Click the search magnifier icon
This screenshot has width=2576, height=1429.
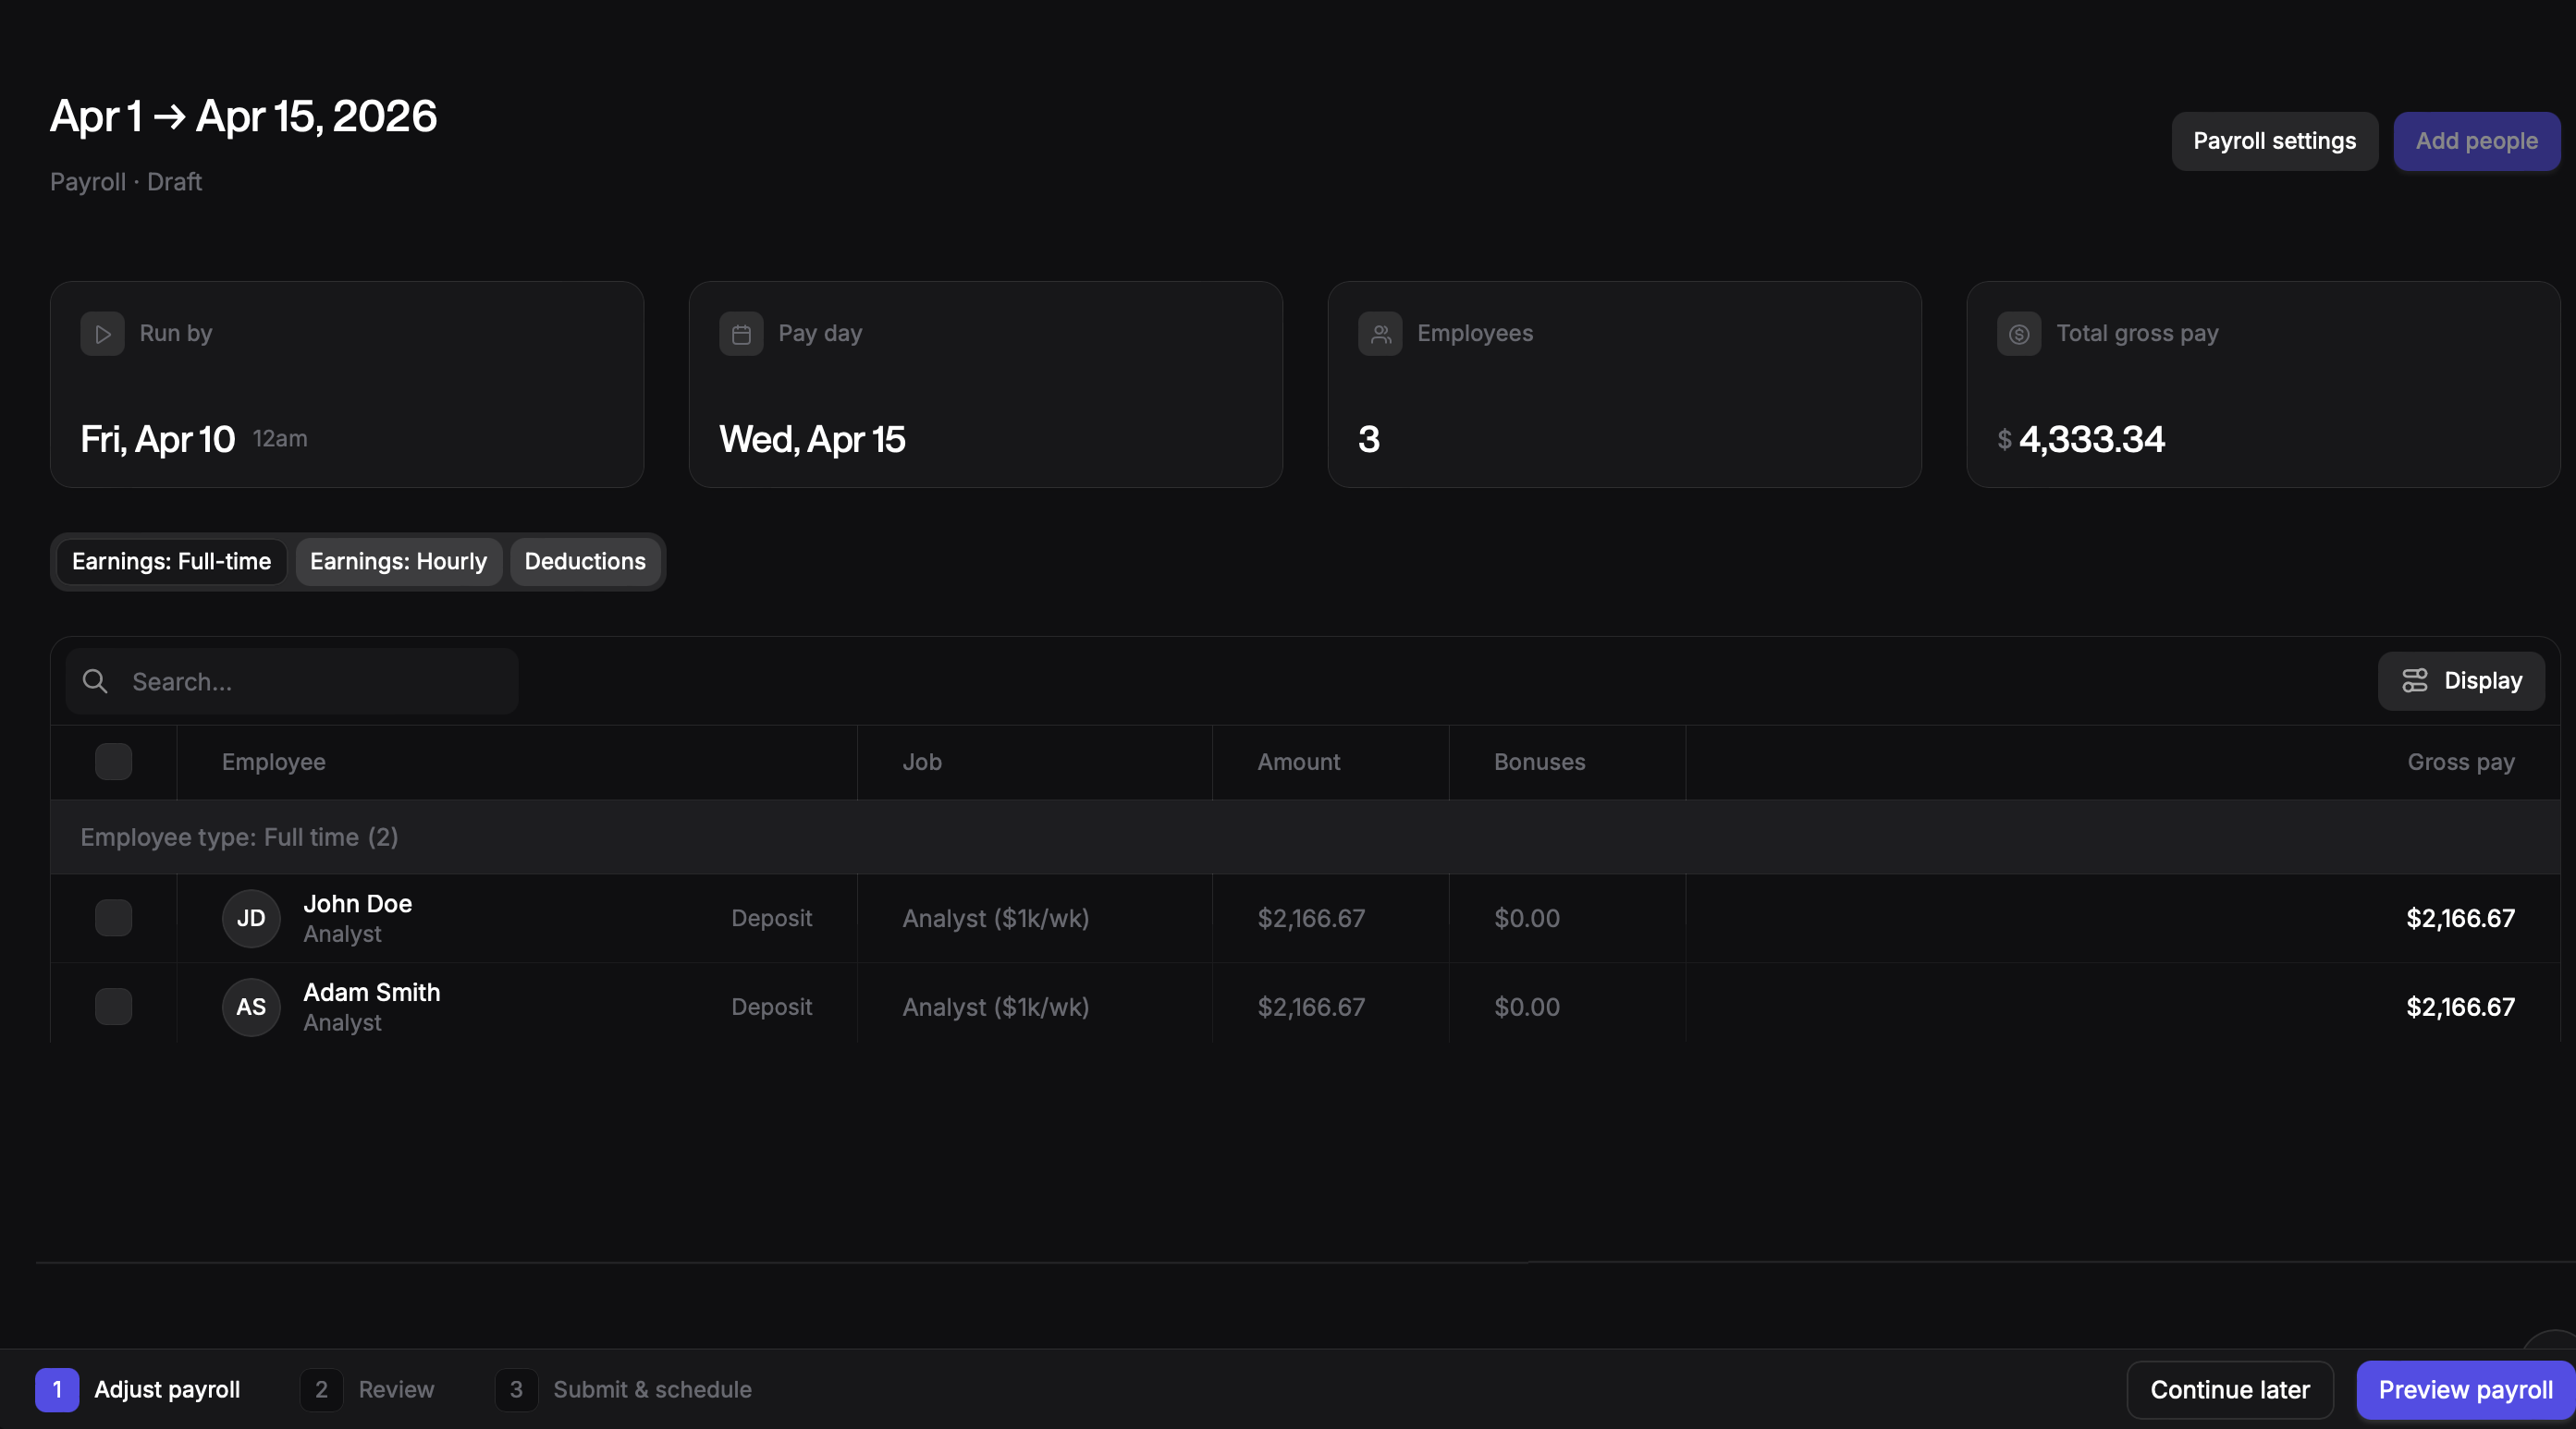tap(95, 681)
